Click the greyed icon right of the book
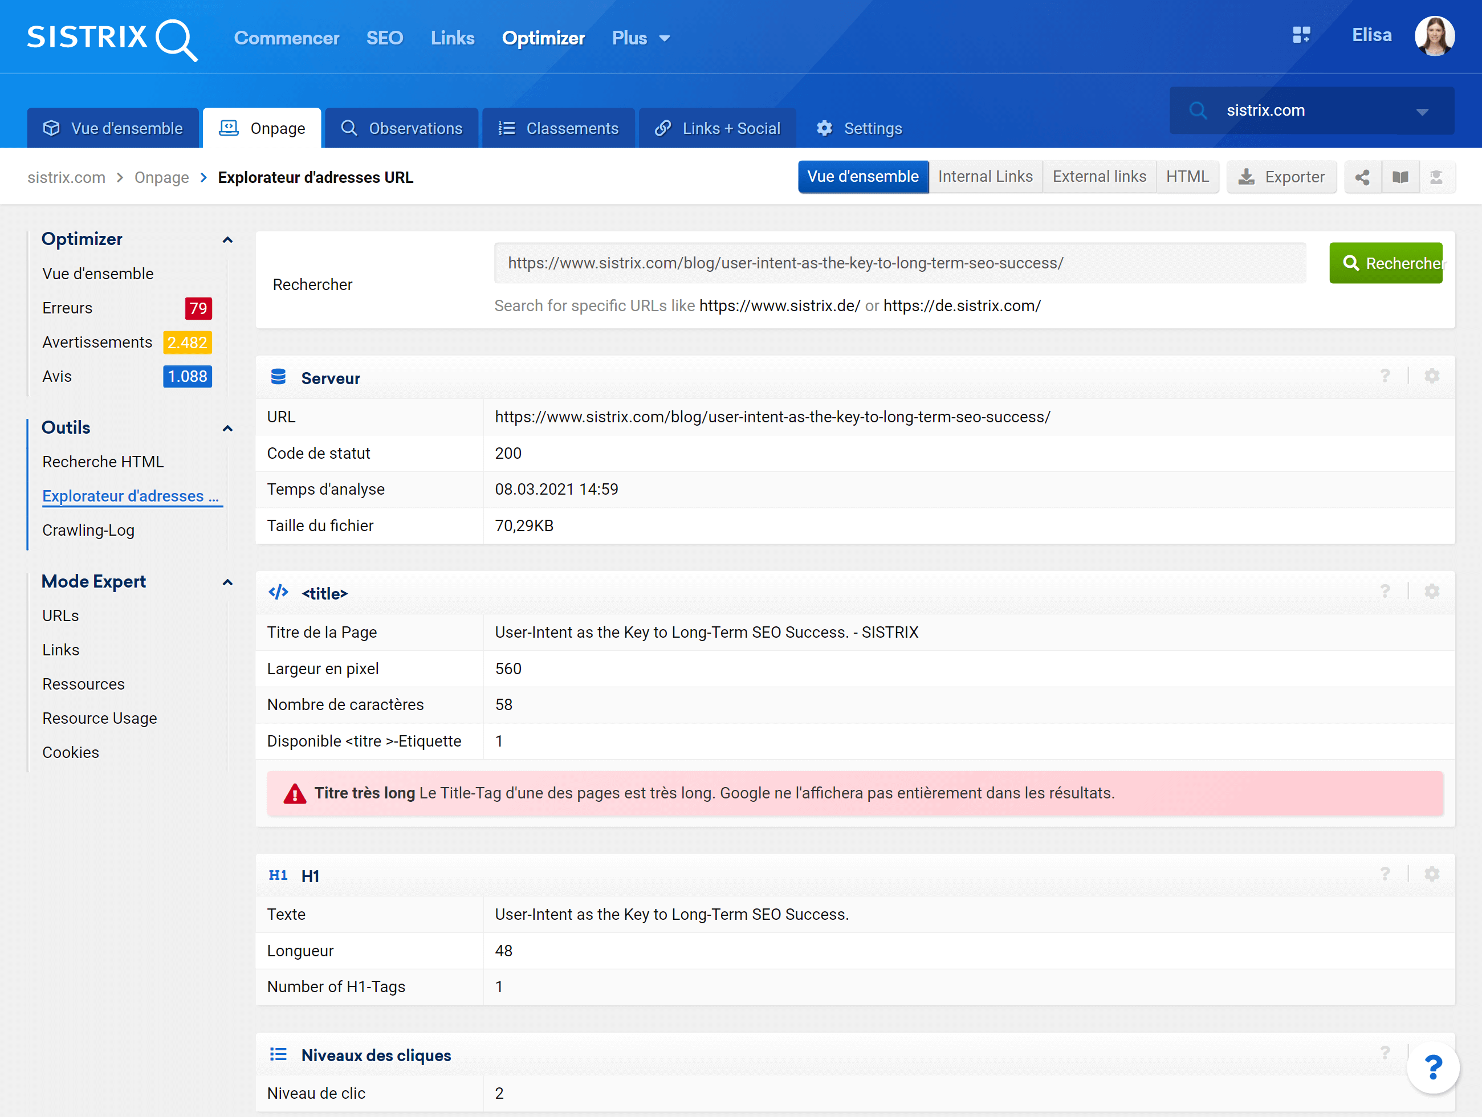The width and height of the screenshot is (1482, 1117). (1436, 177)
